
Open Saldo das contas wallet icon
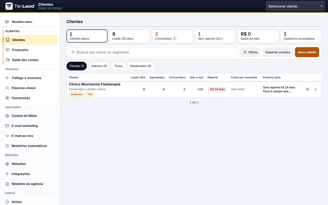click(8, 60)
